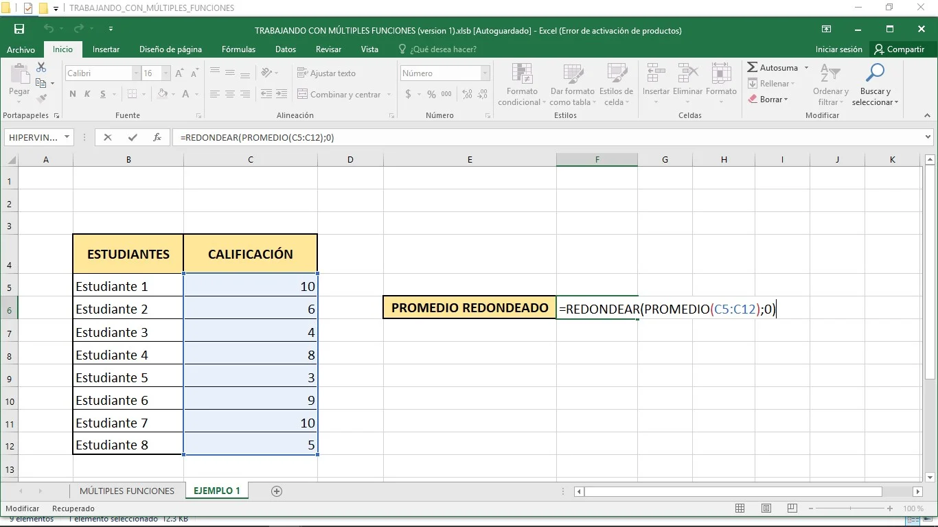Click the Dar formato como tabla icon
938x527 pixels.
(573, 73)
